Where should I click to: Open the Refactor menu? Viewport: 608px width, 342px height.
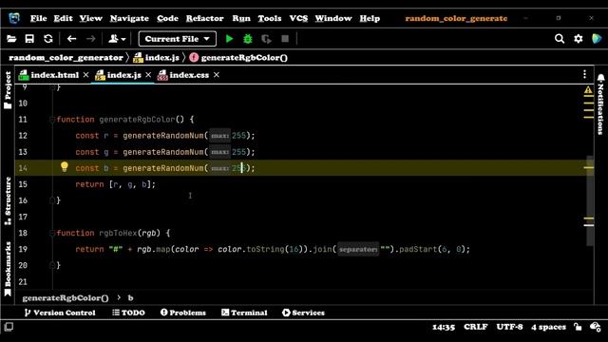point(205,18)
